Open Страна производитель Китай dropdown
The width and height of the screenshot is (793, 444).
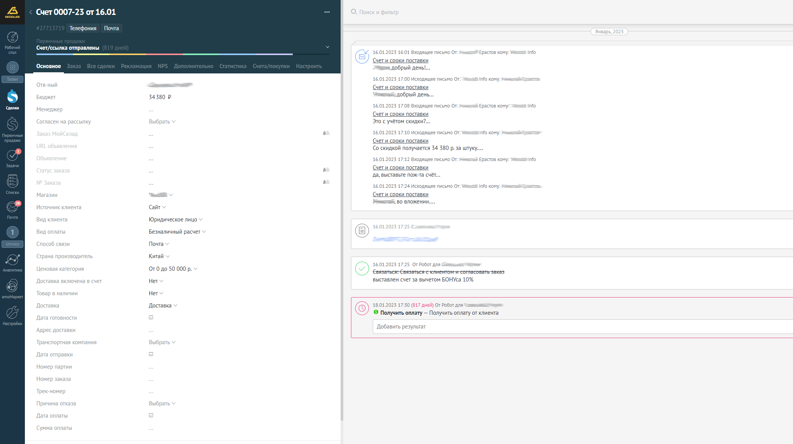pos(159,256)
